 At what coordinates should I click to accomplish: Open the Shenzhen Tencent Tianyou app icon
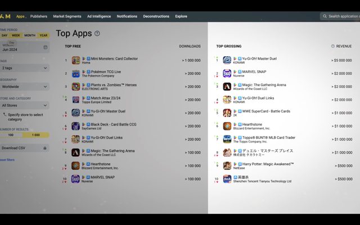tap(227, 179)
